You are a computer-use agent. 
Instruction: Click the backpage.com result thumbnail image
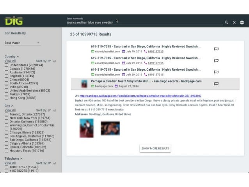84,84
